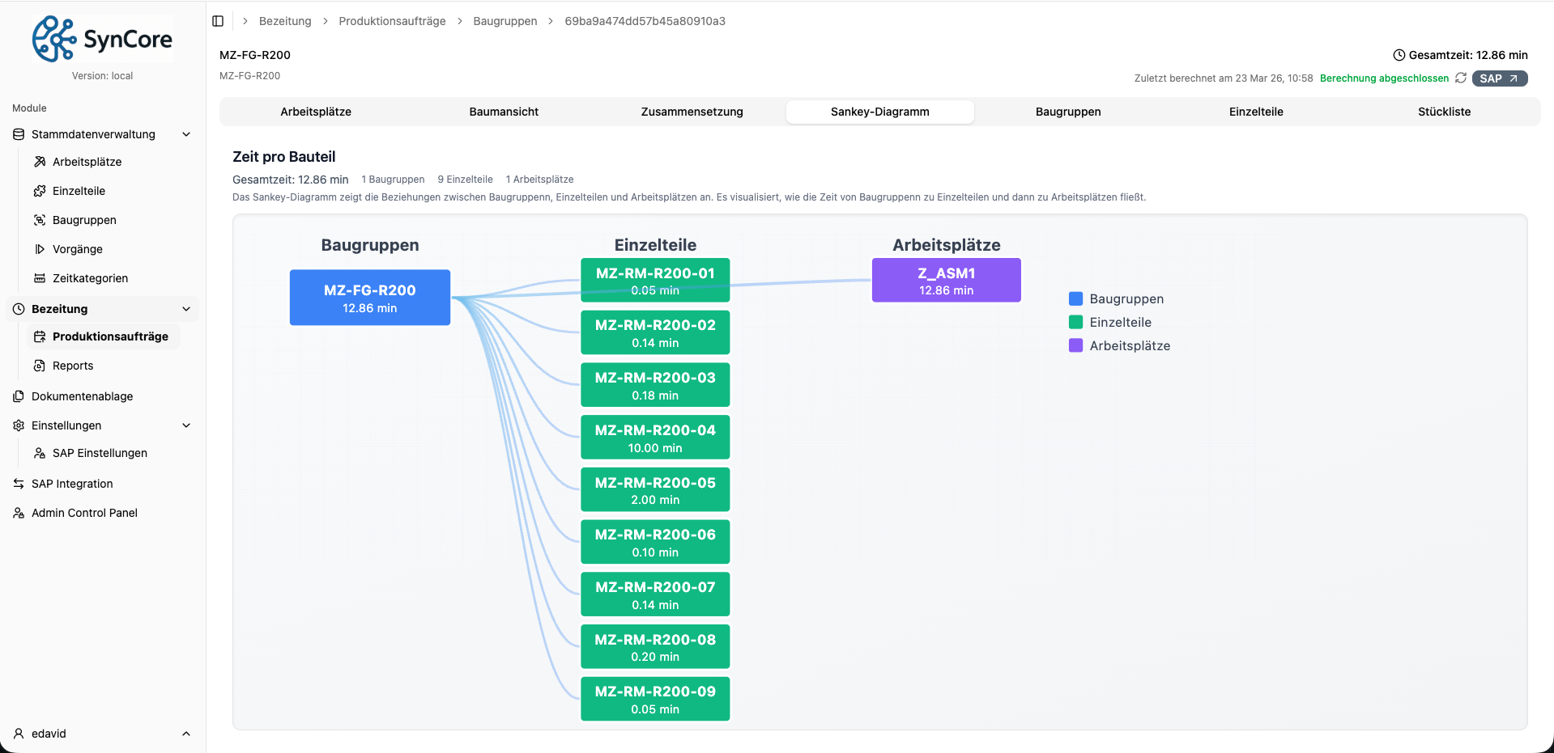
Task: Open the SAP external link button
Action: [x=1499, y=78]
